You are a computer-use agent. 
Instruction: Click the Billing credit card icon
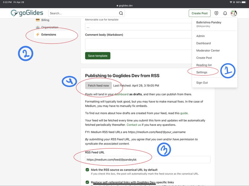tap(38, 20)
